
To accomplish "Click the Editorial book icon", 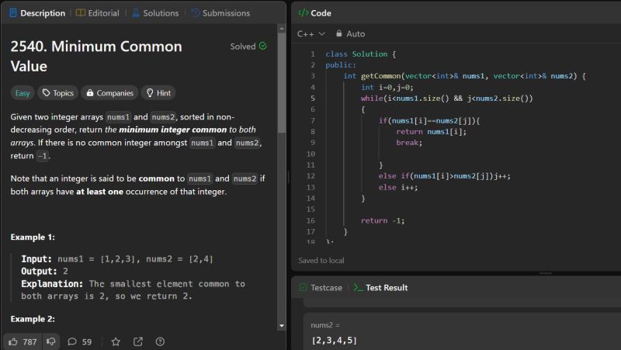I will [81, 13].
